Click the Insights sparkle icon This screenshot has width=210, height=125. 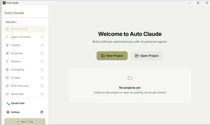(x=7, y=45)
